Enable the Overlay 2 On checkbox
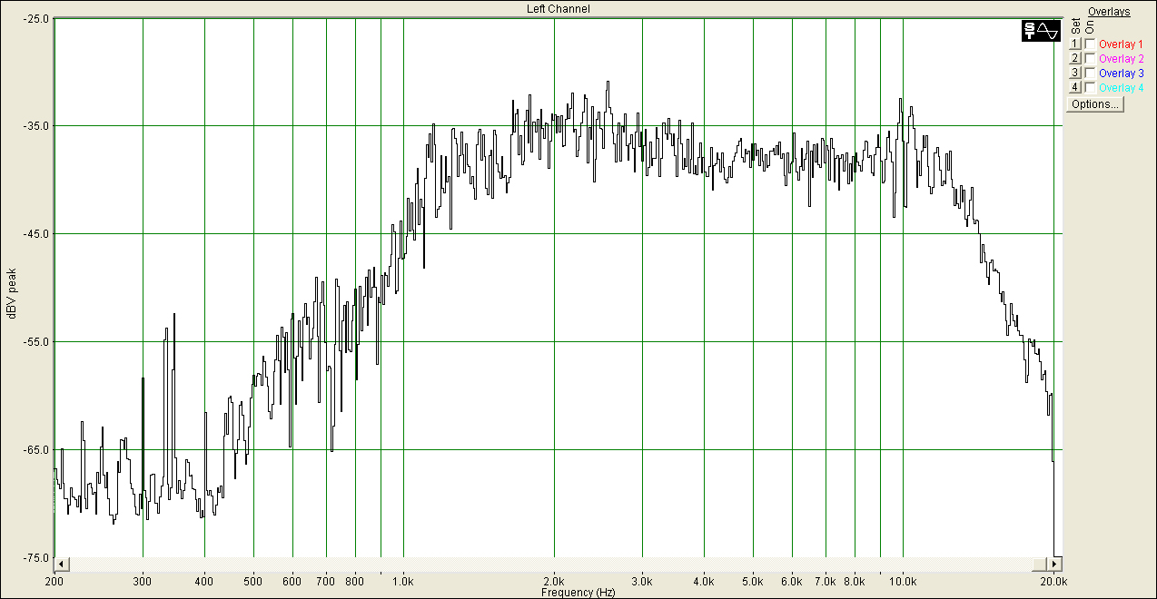 click(x=1090, y=58)
